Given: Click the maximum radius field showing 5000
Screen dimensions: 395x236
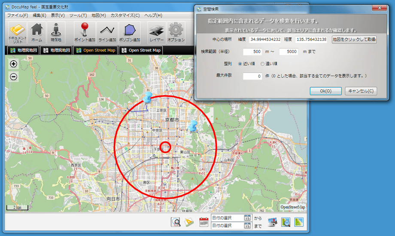Looking at the screenshot, I should [x=289, y=52].
